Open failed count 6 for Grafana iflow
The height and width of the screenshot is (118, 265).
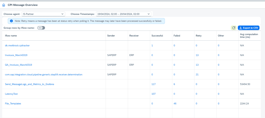coord(174,84)
